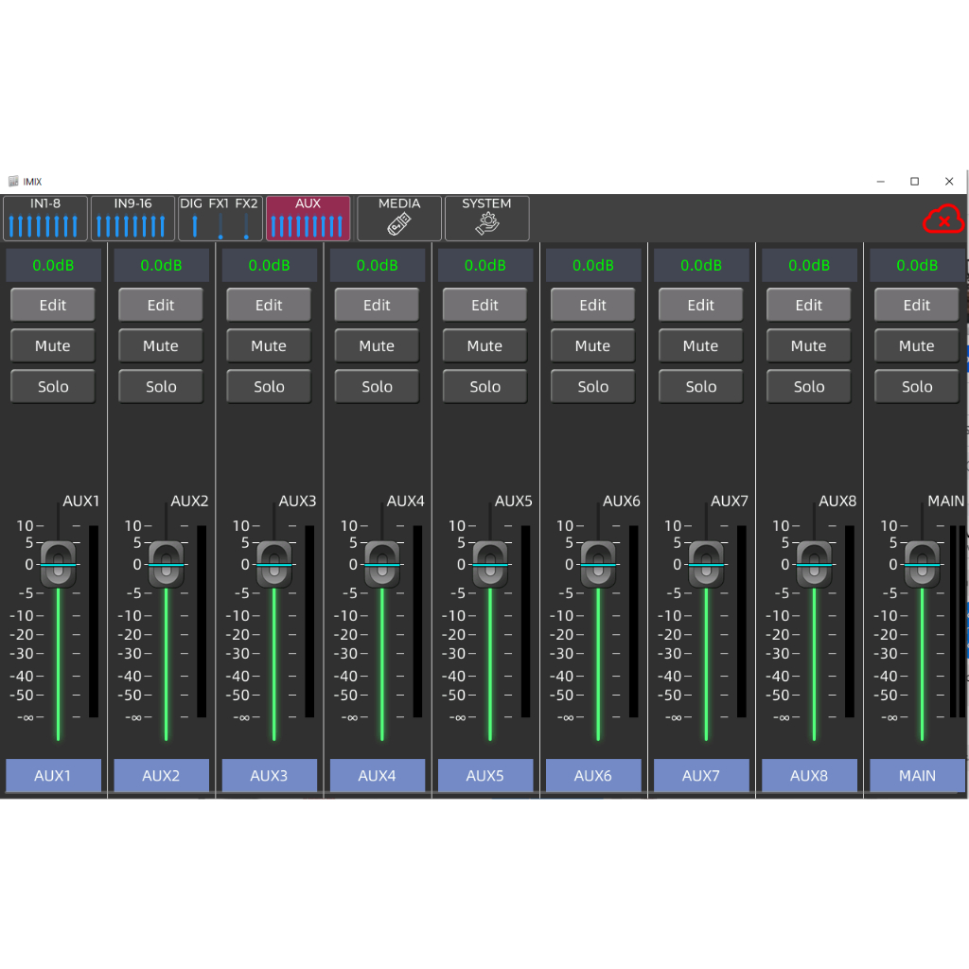
Task: Switch to IN9-16 fader bank
Action: coord(132,219)
